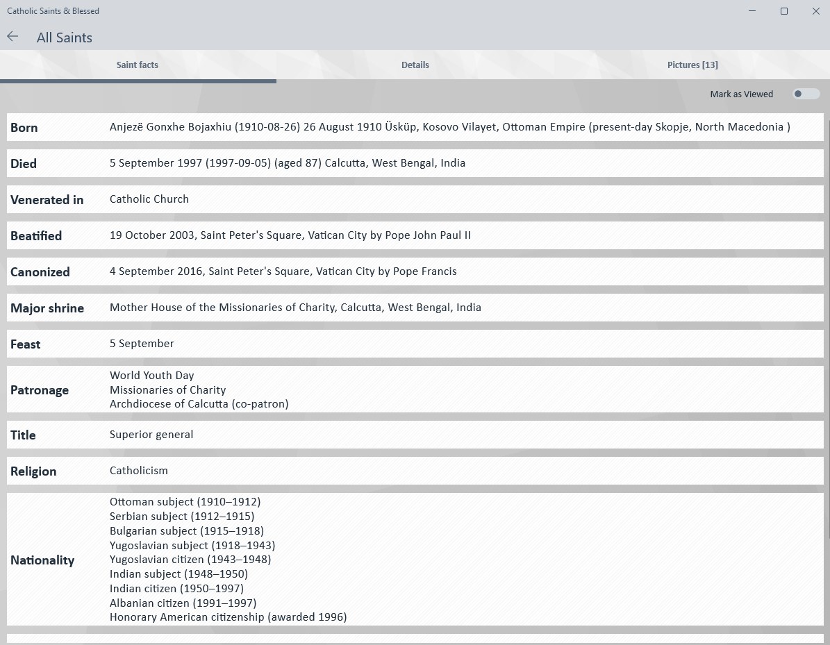Click the text 5 September 1997 death info
The width and height of the screenshot is (830, 645).
pos(288,163)
